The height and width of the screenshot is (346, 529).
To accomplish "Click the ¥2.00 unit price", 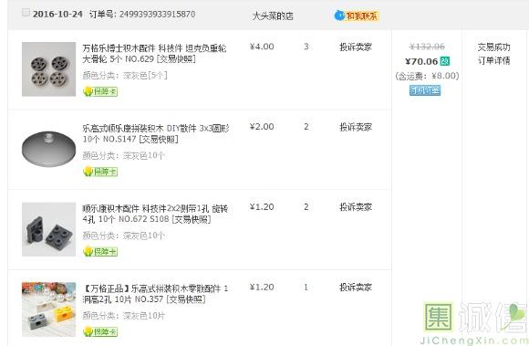I will [262, 127].
